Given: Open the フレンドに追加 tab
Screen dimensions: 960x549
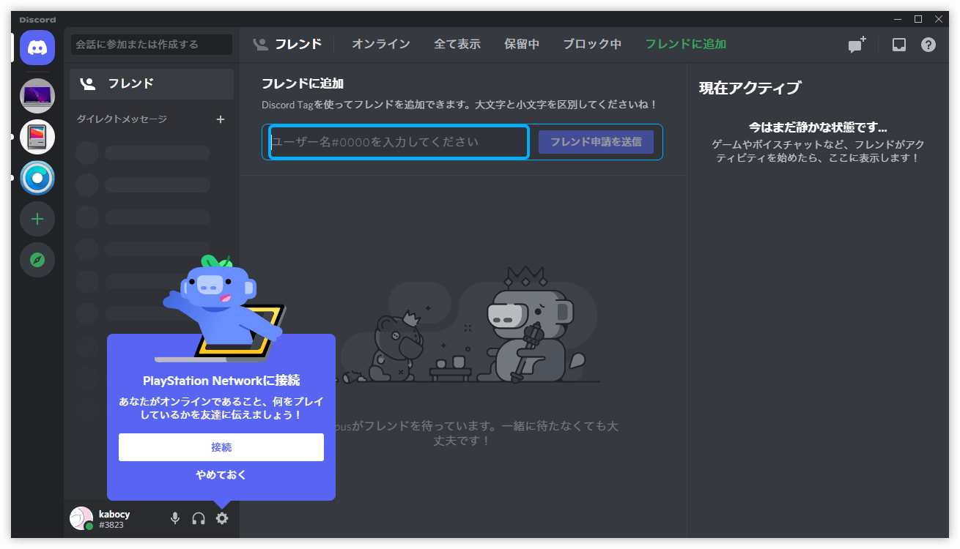Looking at the screenshot, I should 684,44.
